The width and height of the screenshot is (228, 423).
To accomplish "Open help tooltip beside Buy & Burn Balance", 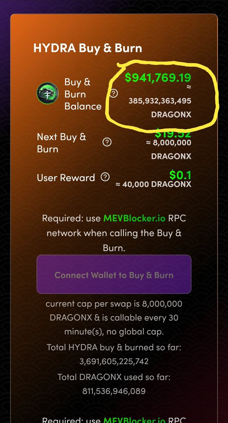I will pos(114,93).
